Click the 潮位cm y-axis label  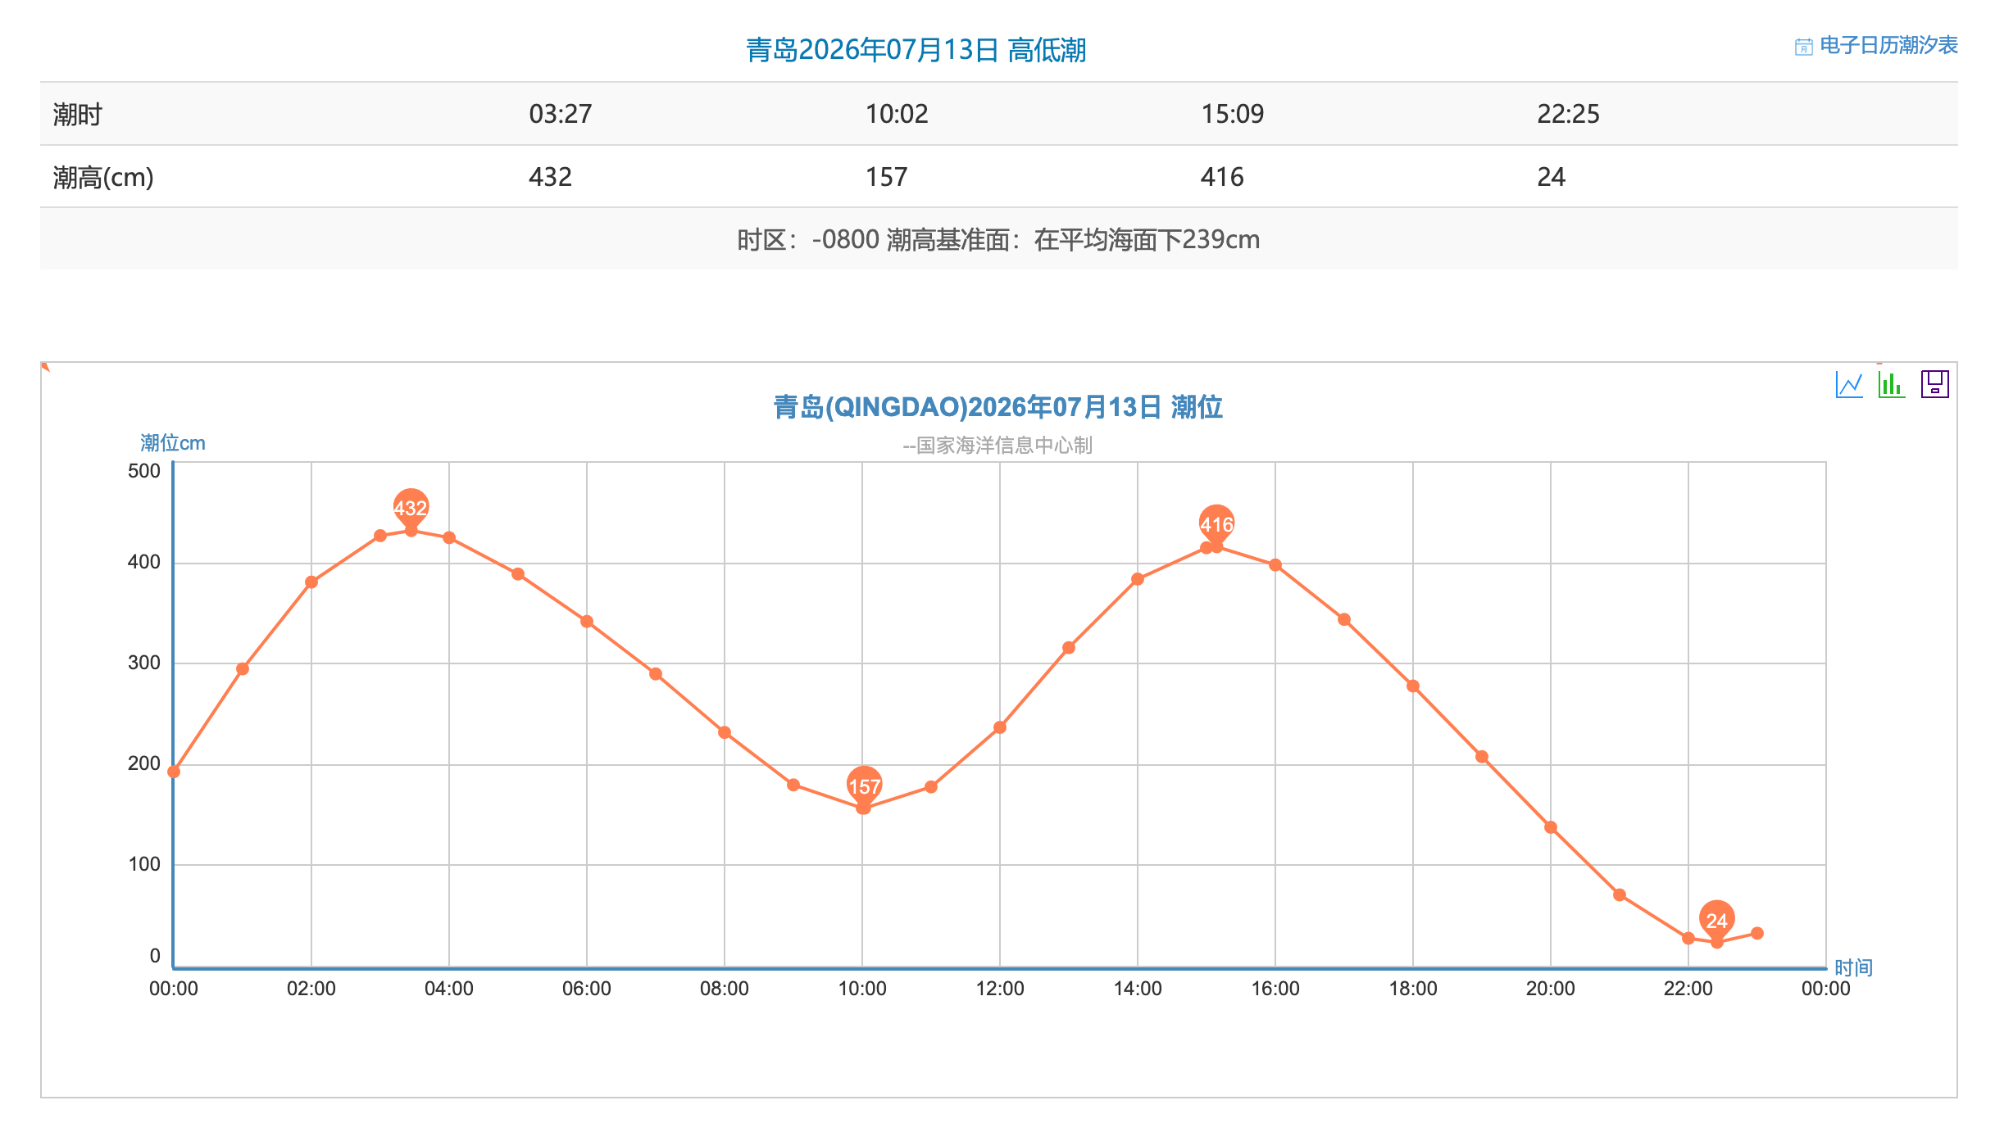(x=173, y=443)
